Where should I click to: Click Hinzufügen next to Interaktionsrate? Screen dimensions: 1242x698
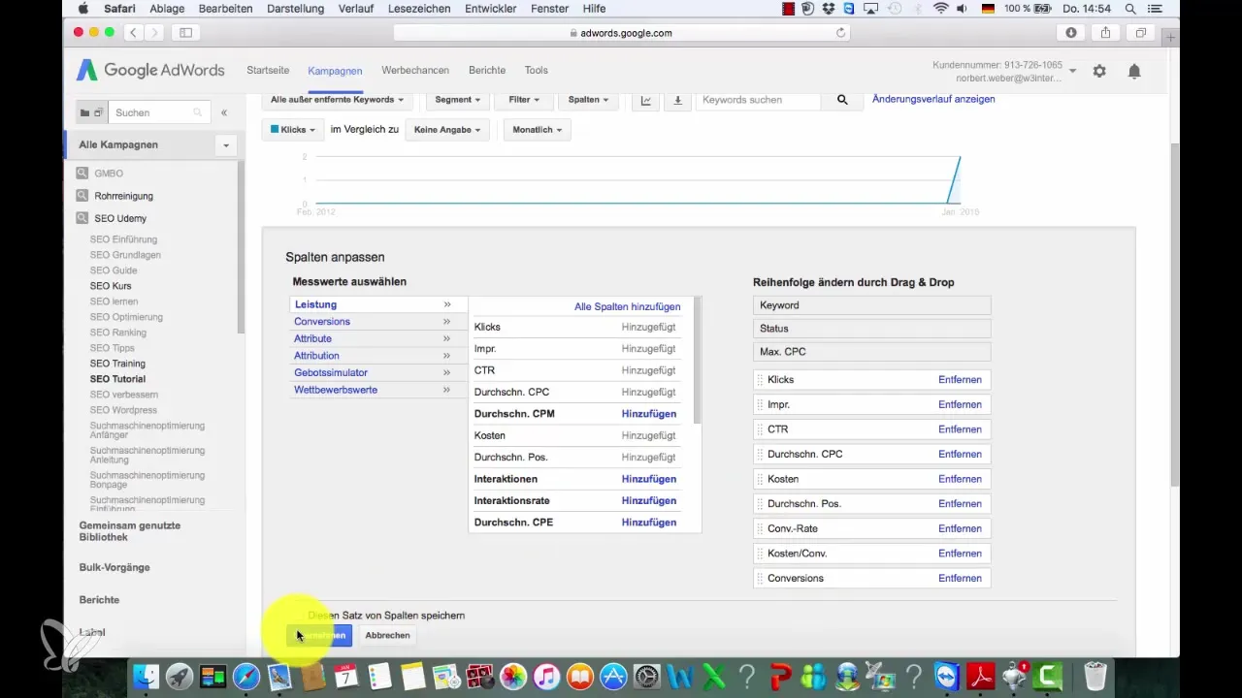649,501
